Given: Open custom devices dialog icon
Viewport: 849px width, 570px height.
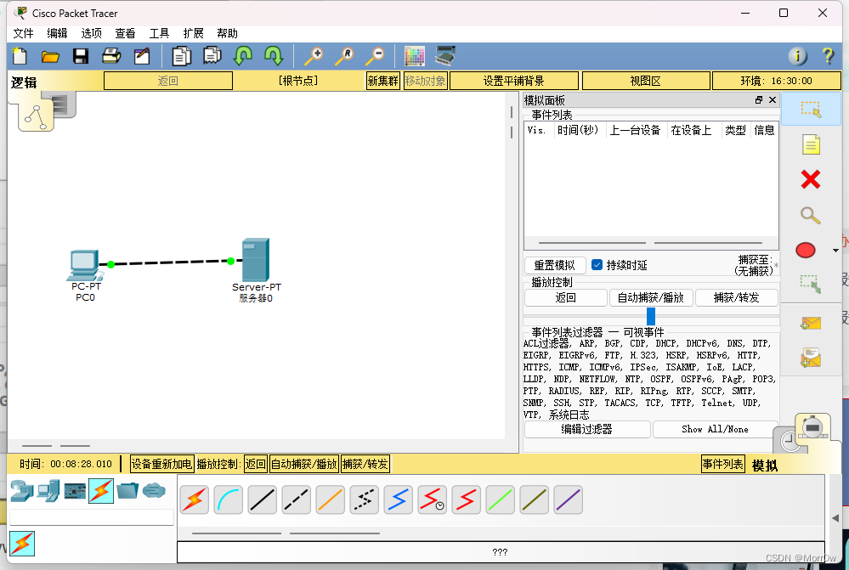Looking at the screenshot, I should click(445, 56).
